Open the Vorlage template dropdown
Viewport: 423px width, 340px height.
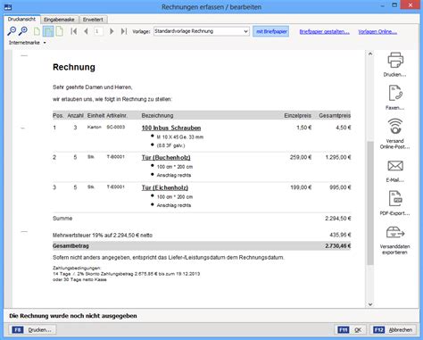click(x=202, y=31)
